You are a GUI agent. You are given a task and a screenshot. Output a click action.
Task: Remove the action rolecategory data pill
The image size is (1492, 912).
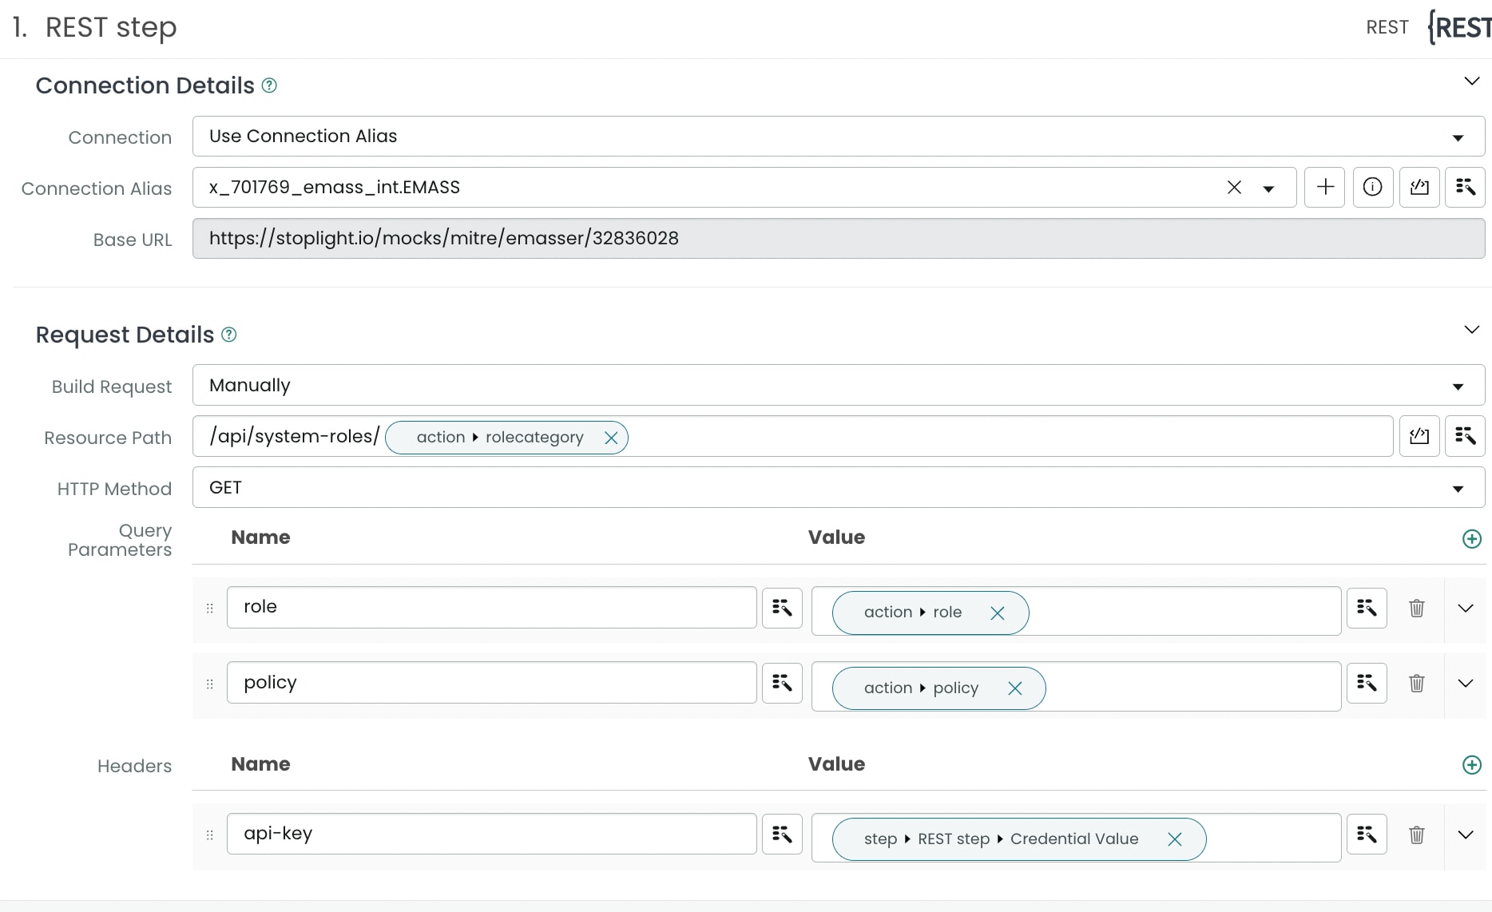pos(611,438)
